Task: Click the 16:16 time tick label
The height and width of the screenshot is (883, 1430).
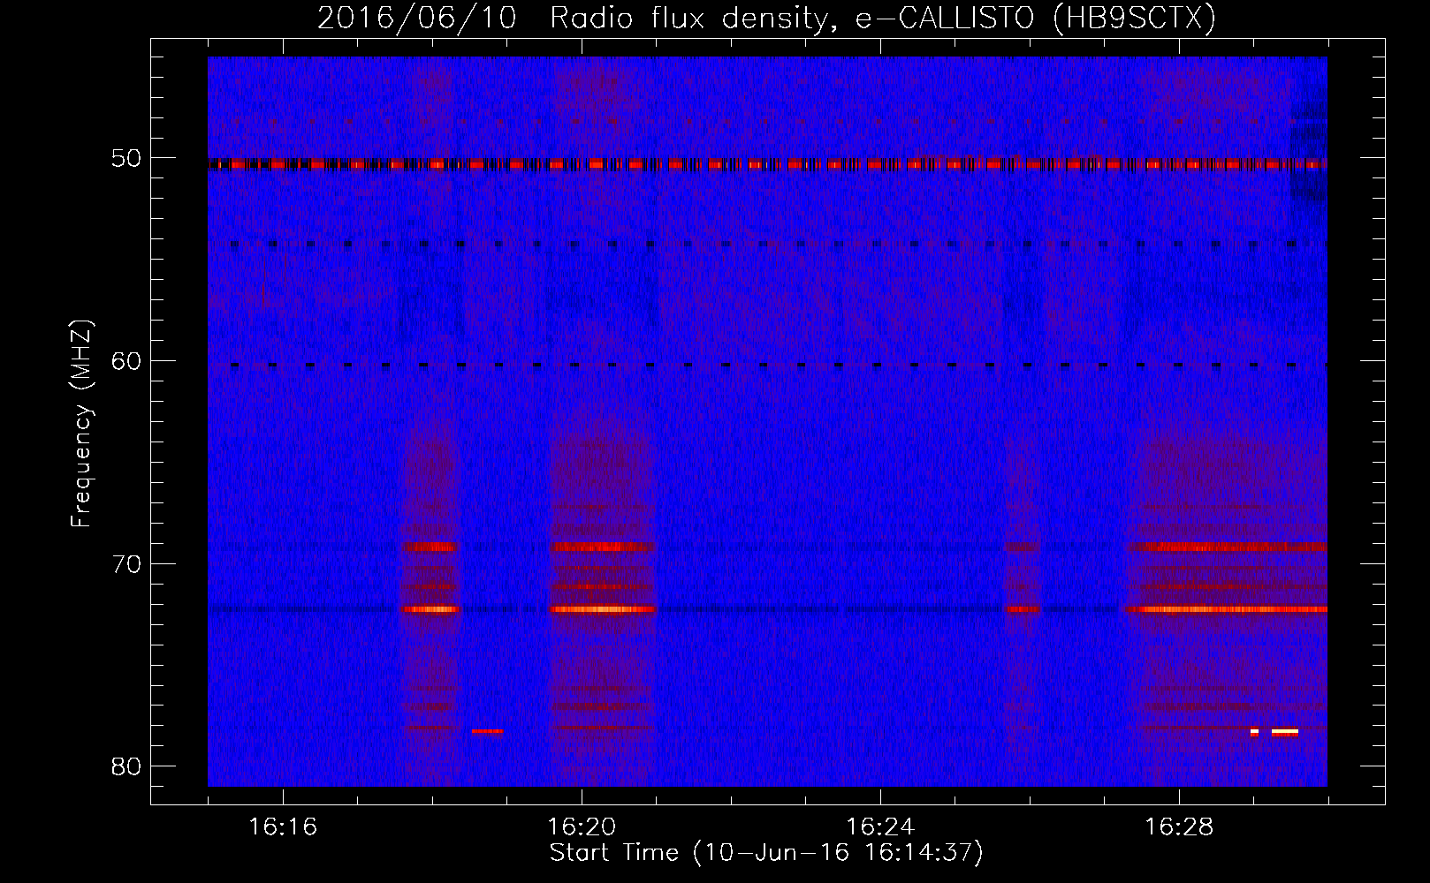Action: pos(283,827)
